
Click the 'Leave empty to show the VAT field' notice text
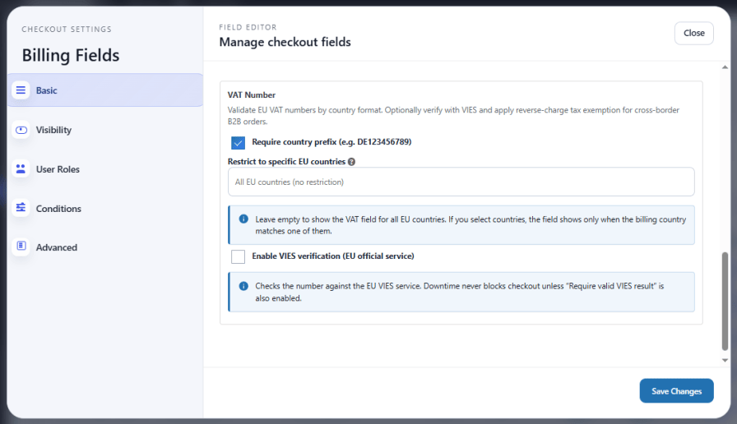tap(470, 225)
